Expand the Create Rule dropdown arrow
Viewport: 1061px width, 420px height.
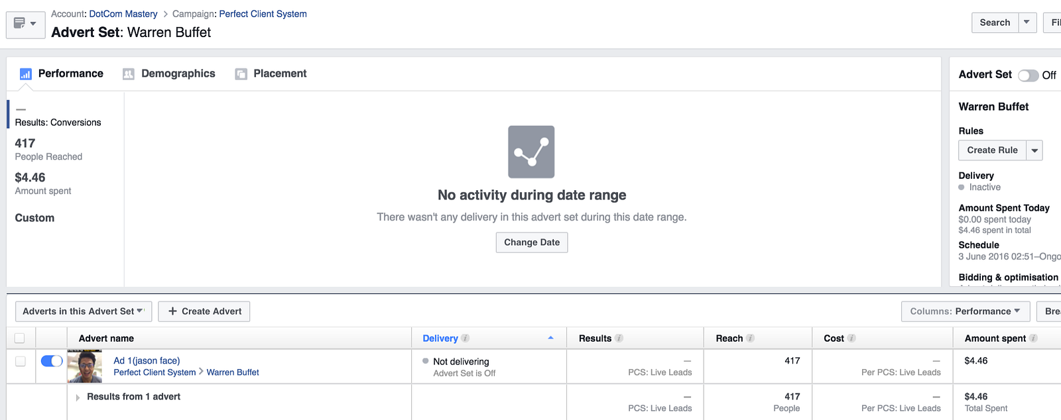[1034, 150]
